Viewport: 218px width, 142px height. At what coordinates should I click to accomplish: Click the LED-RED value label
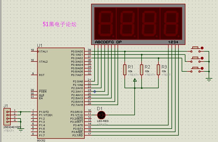(x=103, y=121)
